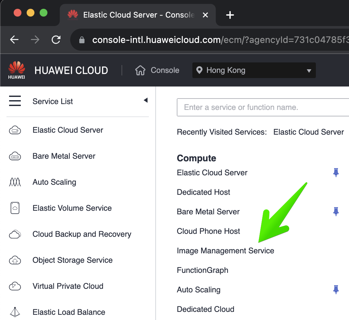Click the Cloud Backup and Recovery icon

click(15, 234)
